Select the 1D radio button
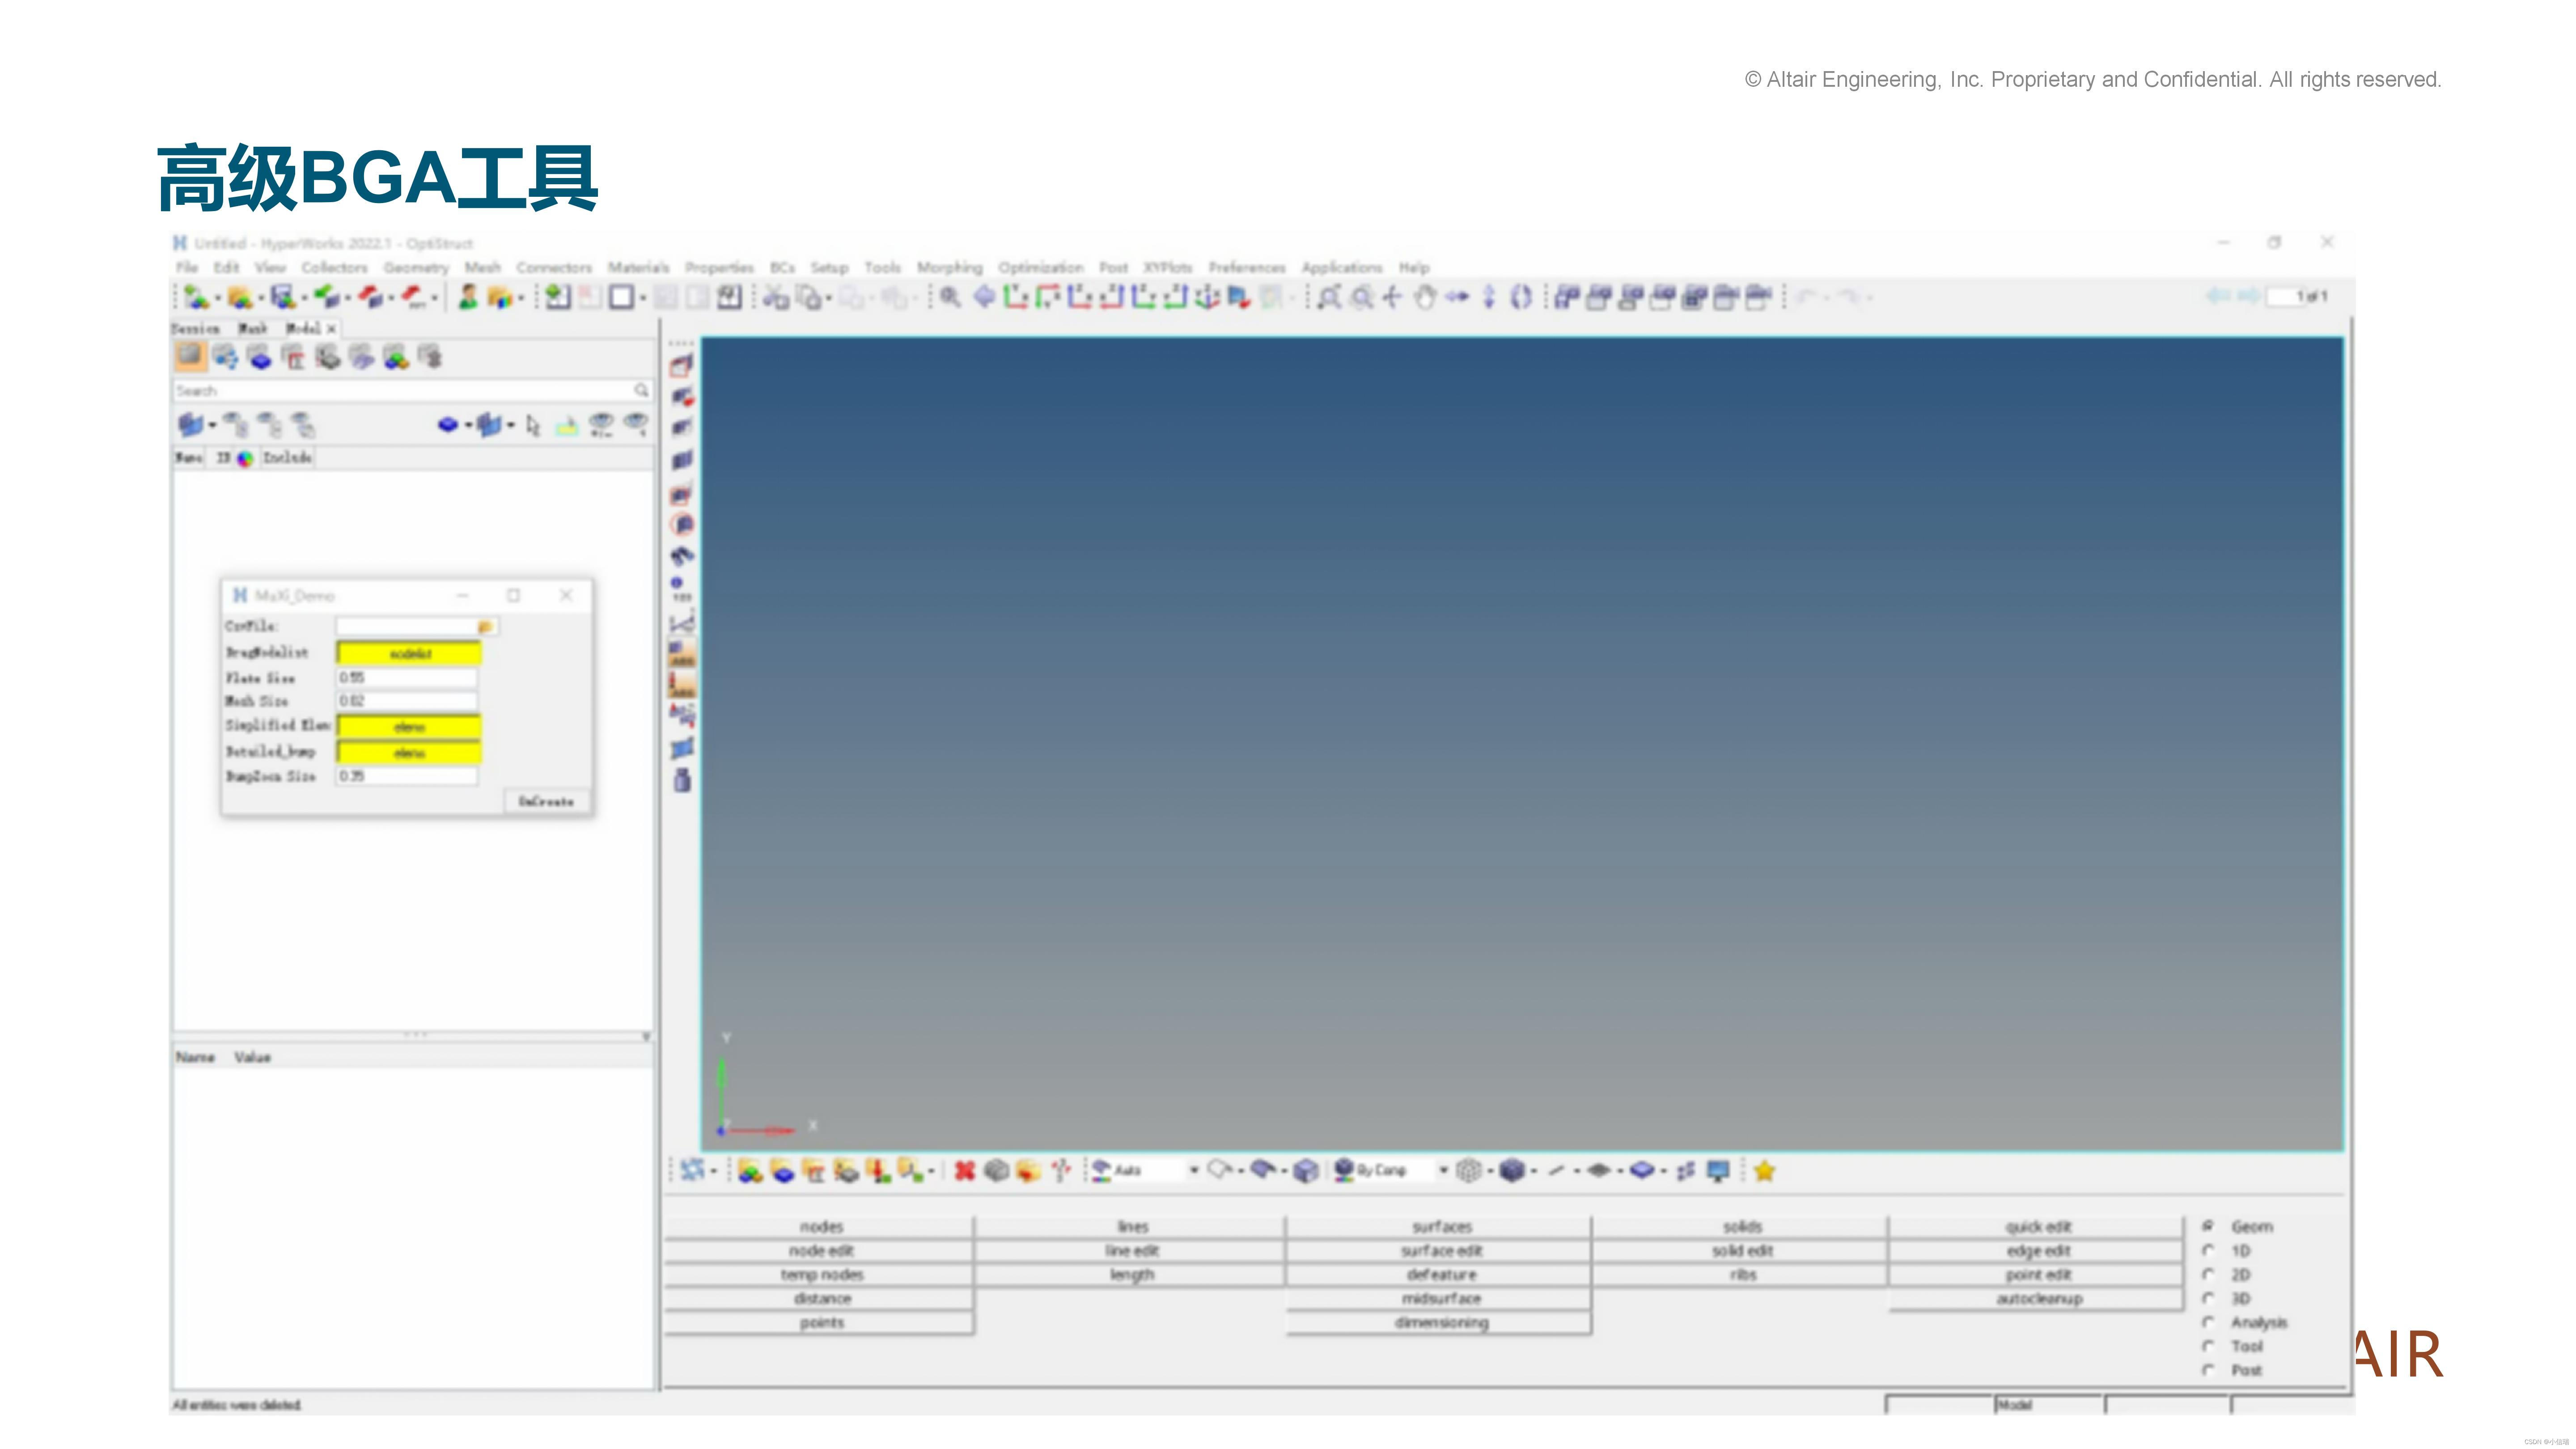The image size is (2576, 1449). coord(2208,1250)
